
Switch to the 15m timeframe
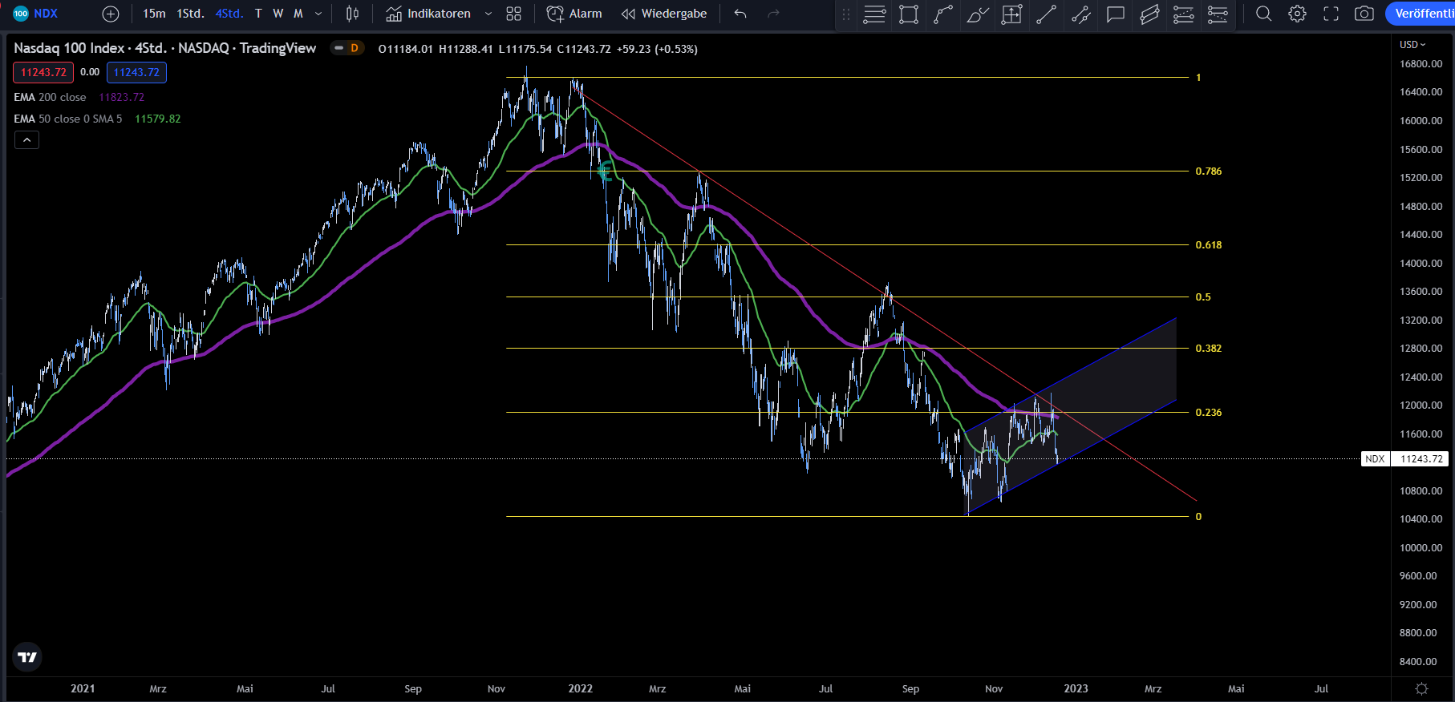pyautogui.click(x=154, y=14)
